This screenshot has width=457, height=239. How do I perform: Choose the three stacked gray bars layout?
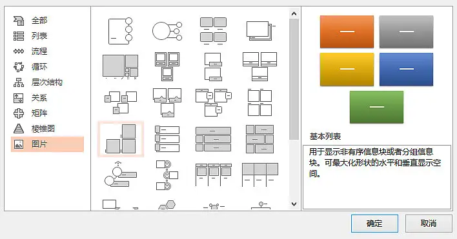(x=214, y=139)
